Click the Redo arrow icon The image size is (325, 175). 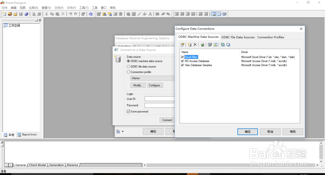76,14
